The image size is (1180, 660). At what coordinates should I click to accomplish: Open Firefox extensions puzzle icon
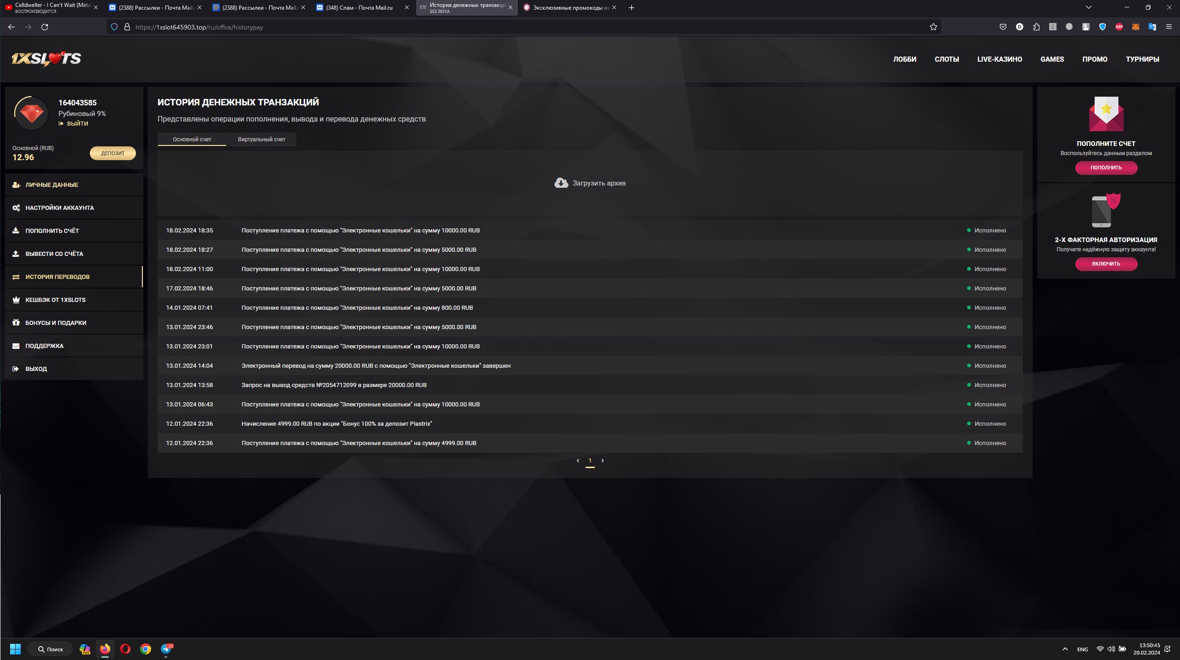pyautogui.click(x=1036, y=27)
